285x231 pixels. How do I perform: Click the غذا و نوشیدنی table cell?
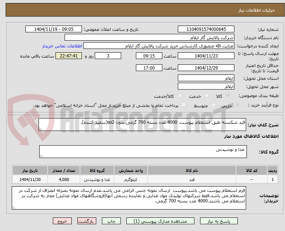click(97, 179)
